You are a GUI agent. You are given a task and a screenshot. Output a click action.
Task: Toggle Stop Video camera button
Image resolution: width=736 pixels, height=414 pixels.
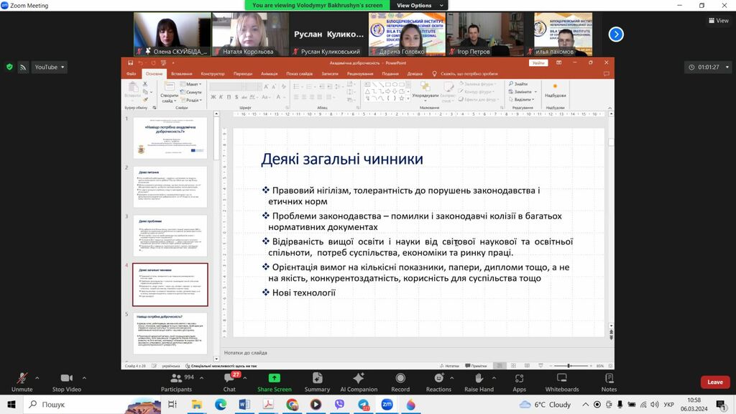point(68,381)
